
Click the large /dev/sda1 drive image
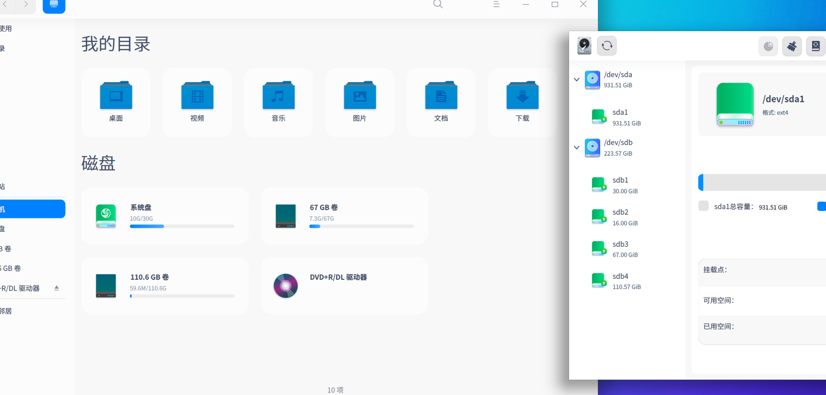tap(735, 105)
